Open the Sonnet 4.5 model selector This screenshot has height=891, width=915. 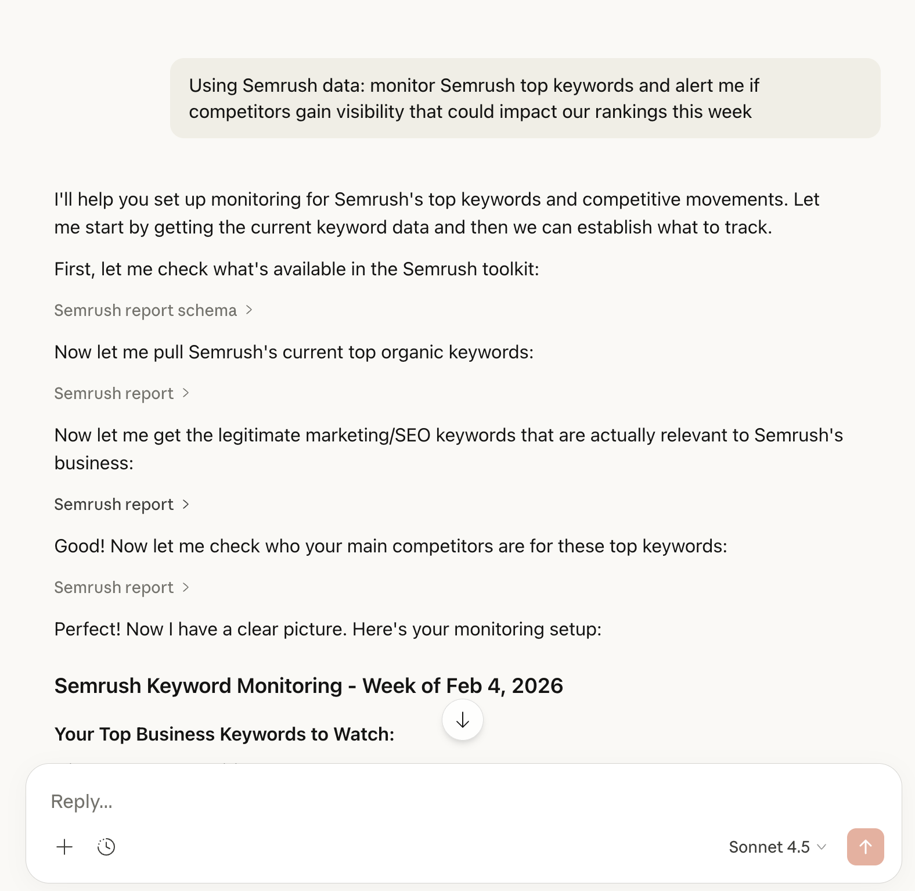point(769,847)
